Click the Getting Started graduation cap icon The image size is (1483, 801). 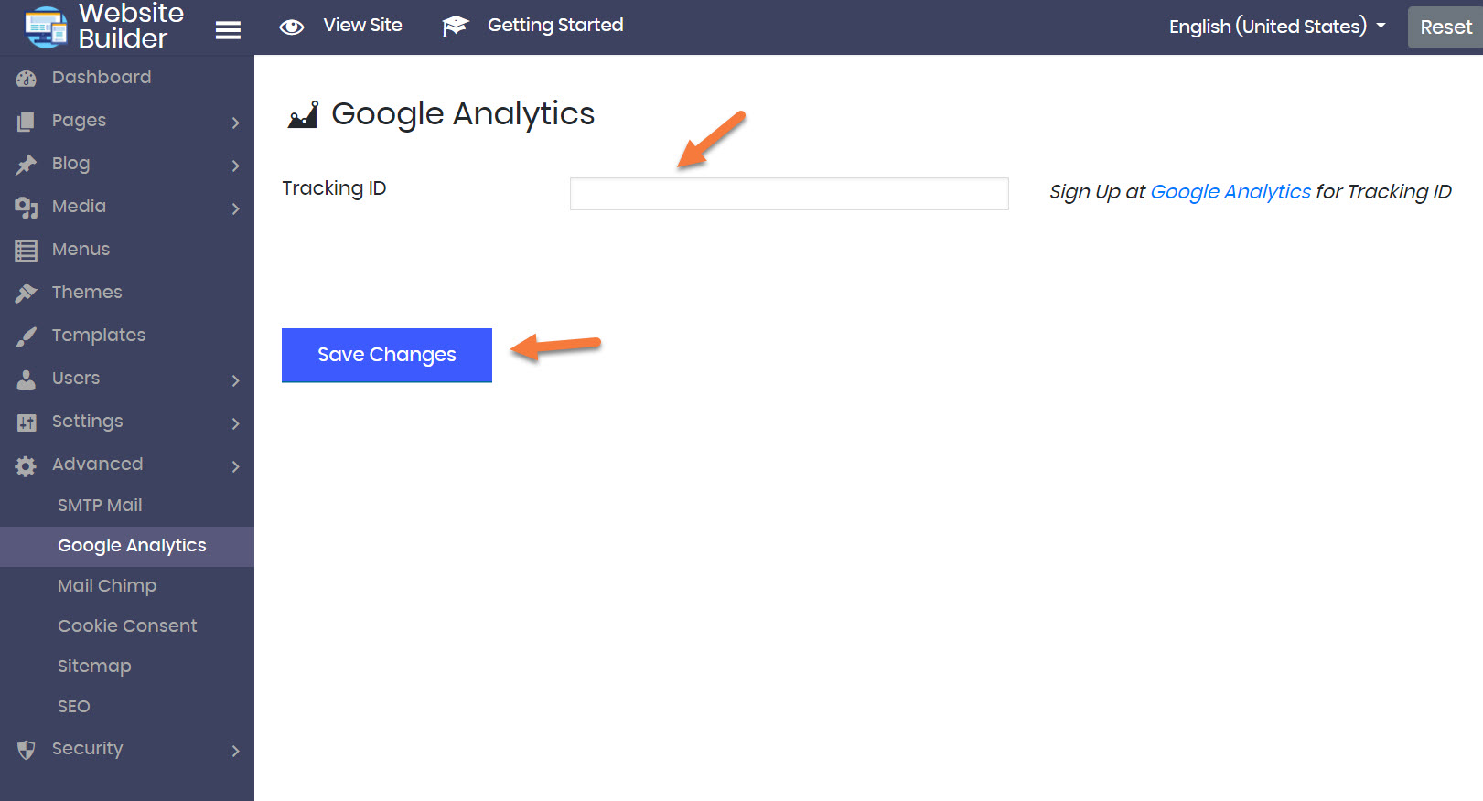(x=455, y=27)
